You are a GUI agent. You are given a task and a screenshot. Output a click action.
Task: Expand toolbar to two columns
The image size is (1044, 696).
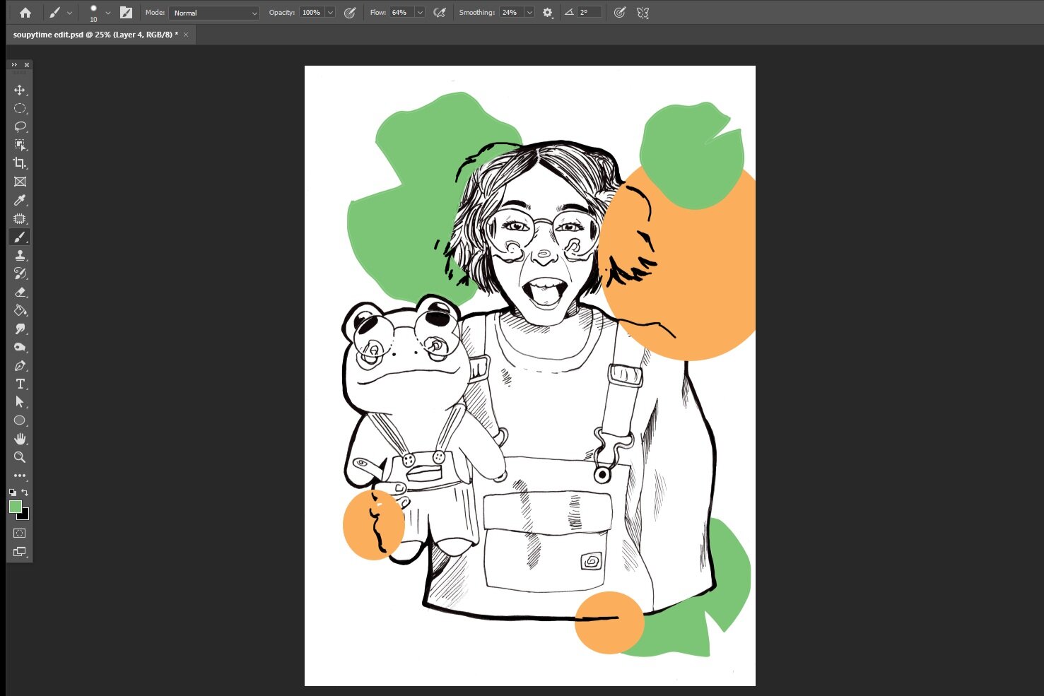14,65
